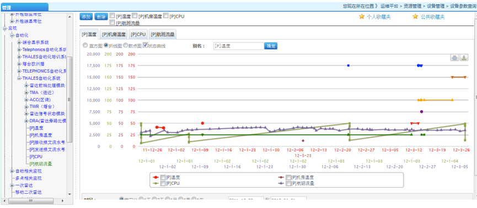477x208 pixels.
Task: Check the [P]CPU checkbox in legend
Action: pyautogui.click(x=163, y=183)
